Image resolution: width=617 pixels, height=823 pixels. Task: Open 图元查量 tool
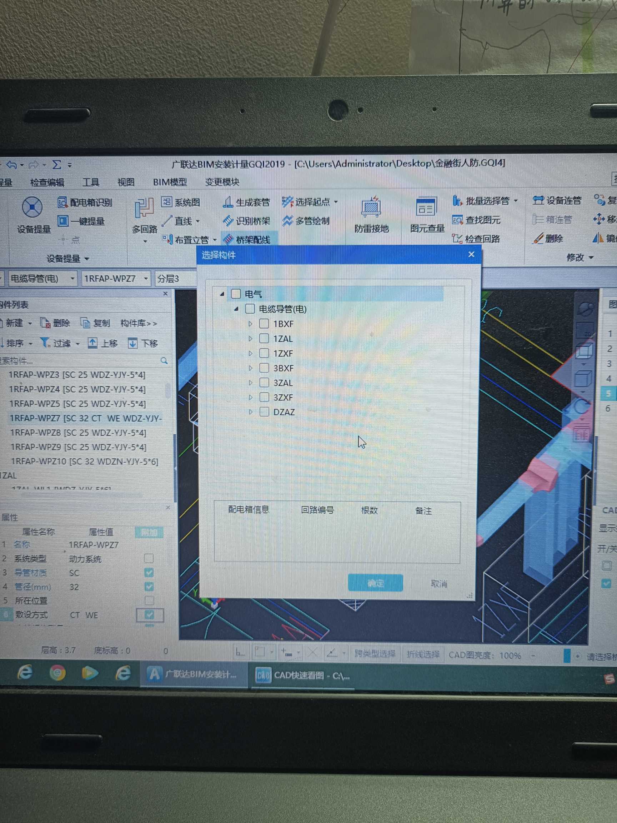[x=427, y=214]
